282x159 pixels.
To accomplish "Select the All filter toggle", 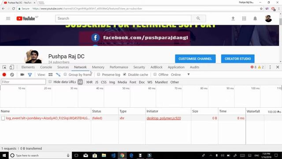I will 80,82.
